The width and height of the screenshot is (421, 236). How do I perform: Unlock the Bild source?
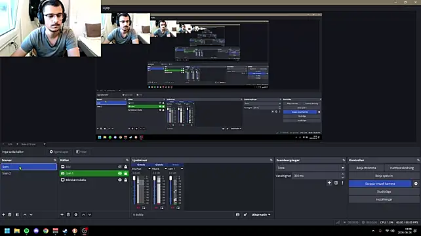126,167
